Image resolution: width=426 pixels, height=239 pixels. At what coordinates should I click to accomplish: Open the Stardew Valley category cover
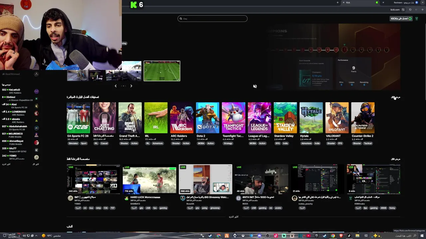pyautogui.click(x=285, y=118)
